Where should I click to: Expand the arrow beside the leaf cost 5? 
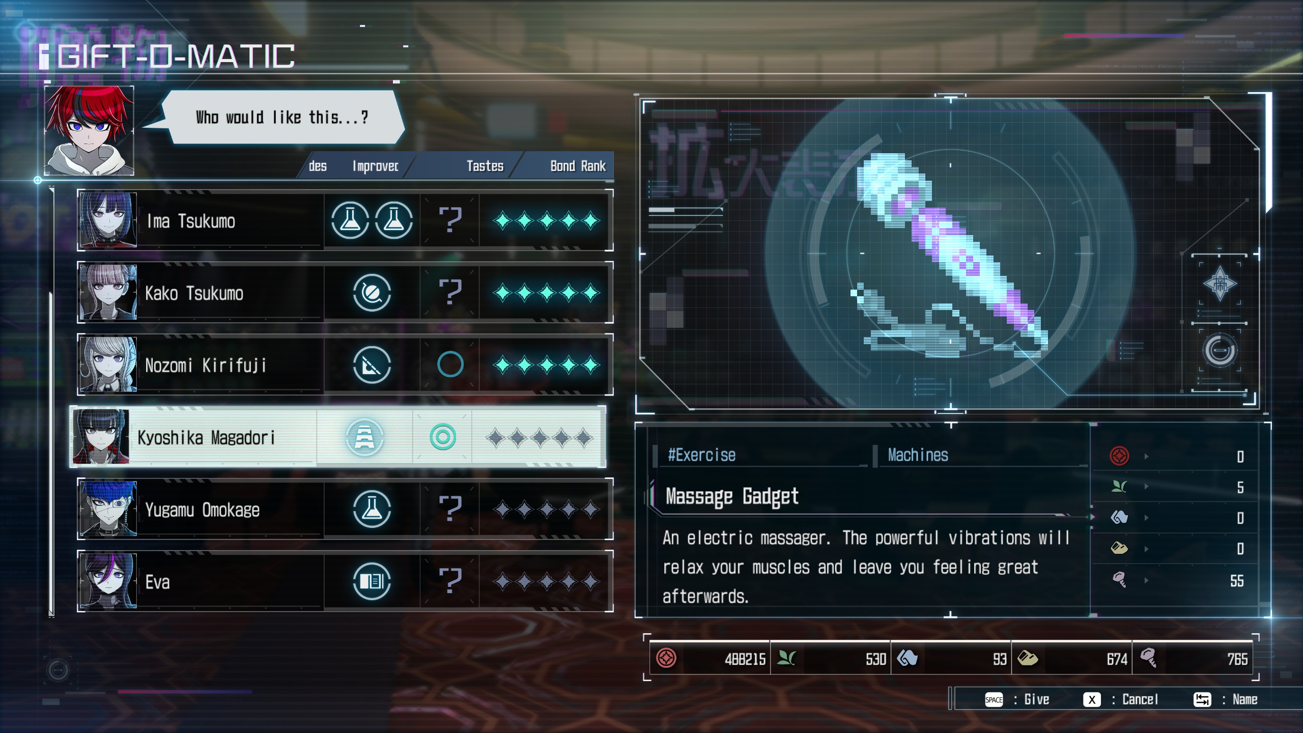(1146, 487)
